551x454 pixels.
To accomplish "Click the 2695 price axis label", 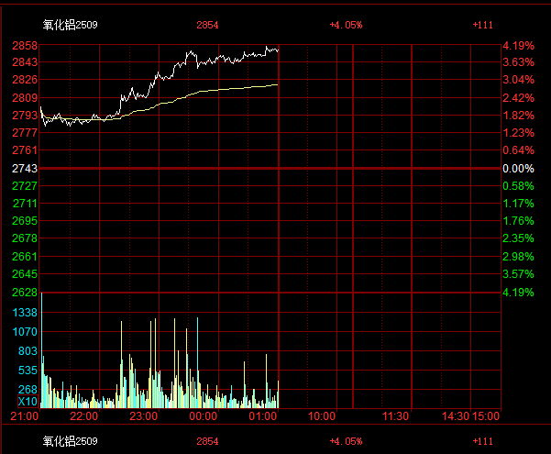I will [x=25, y=221].
